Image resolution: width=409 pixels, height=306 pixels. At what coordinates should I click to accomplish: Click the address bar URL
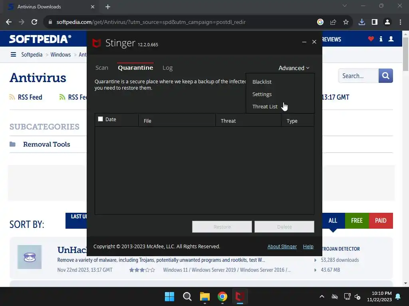click(x=151, y=22)
